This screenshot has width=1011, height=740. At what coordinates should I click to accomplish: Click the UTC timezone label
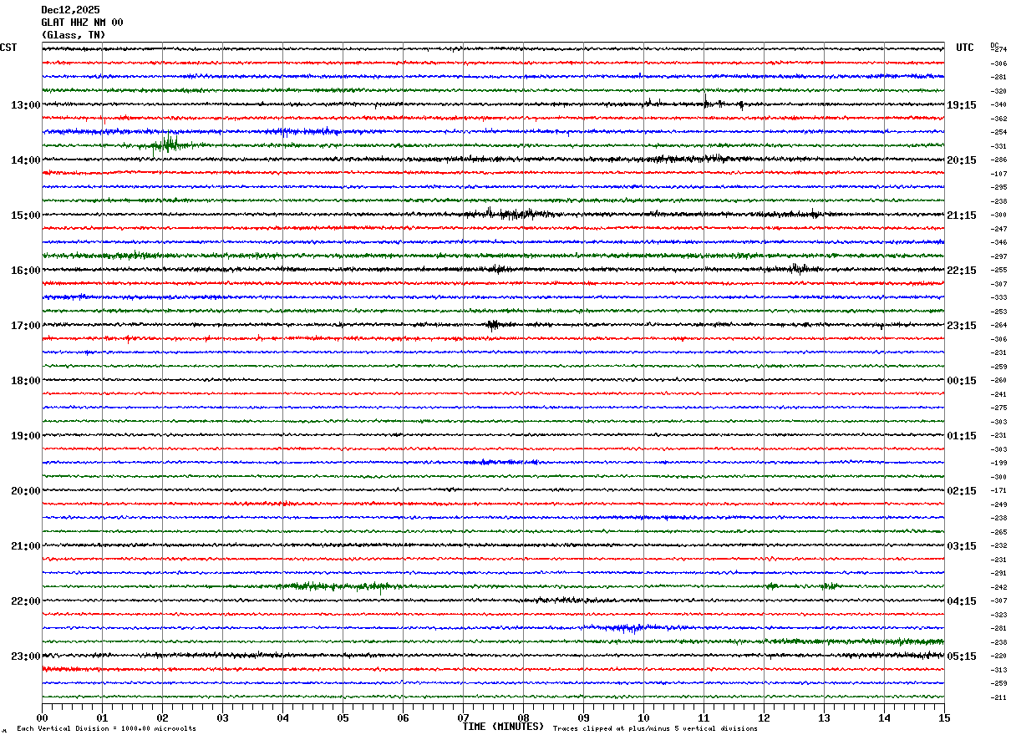point(965,48)
